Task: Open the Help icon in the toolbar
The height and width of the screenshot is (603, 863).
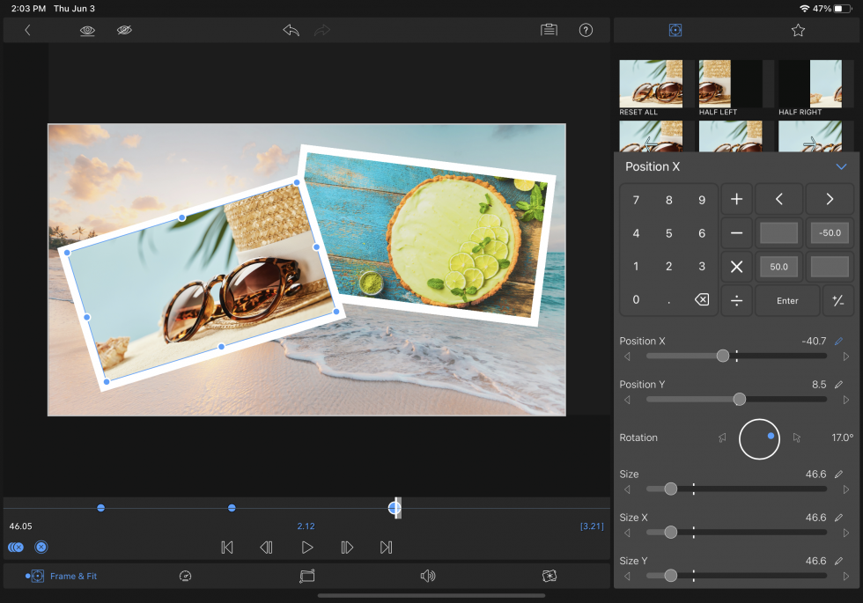Action: (586, 29)
